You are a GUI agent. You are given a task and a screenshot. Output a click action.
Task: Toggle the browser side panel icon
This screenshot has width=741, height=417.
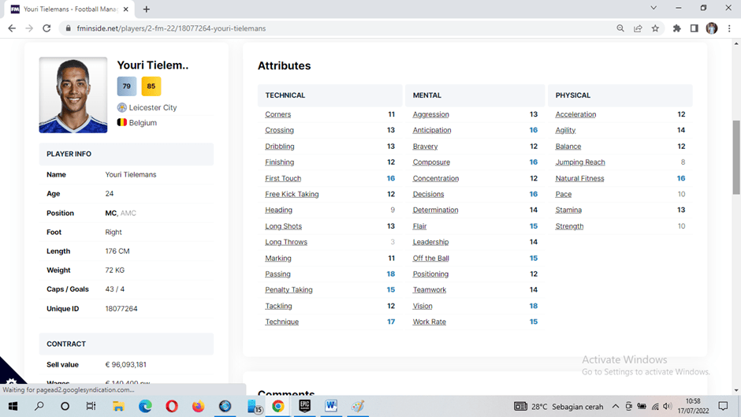coord(694,28)
